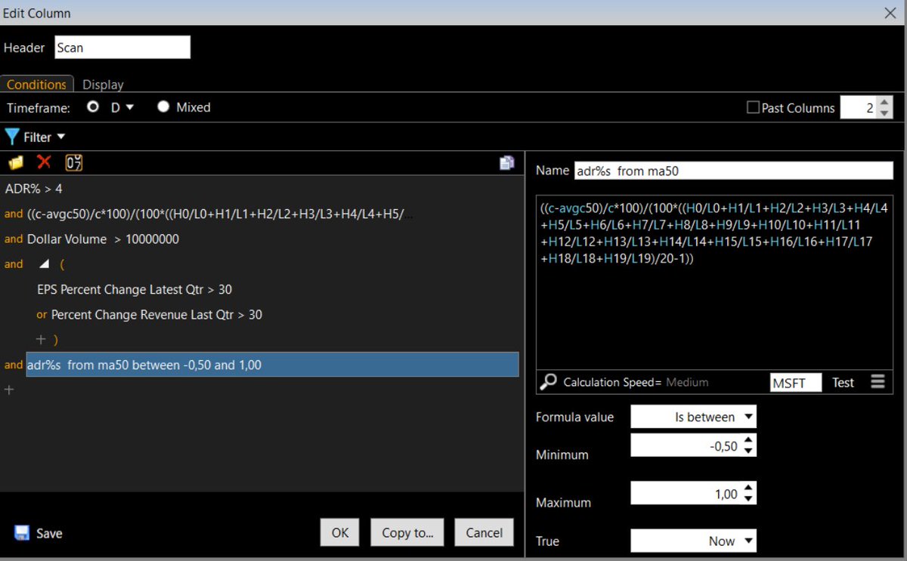
Task: Click the OK button
Action: (x=340, y=532)
